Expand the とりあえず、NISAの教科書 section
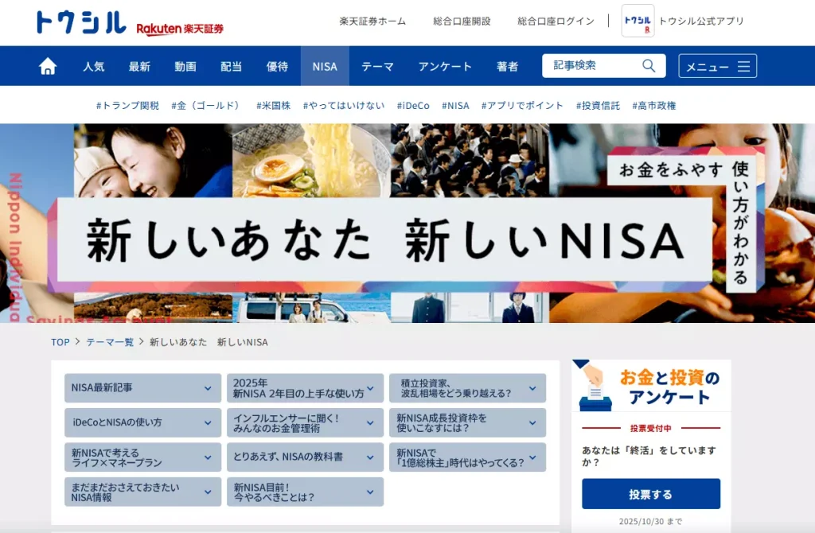 click(303, 457)
